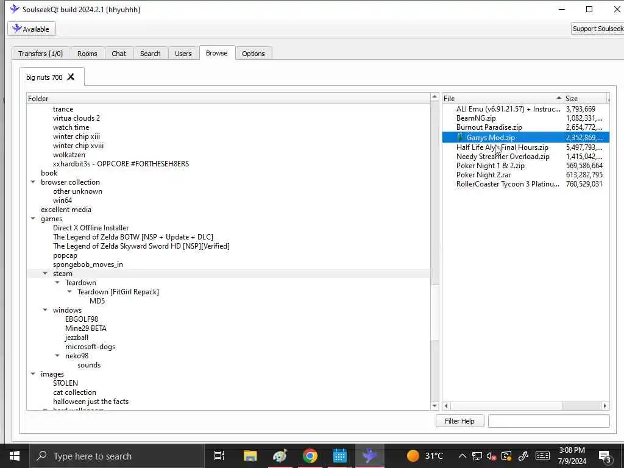The height and width of the screenshot is (468, 624).
Task: Select the popcap folder
Action: 65,255
